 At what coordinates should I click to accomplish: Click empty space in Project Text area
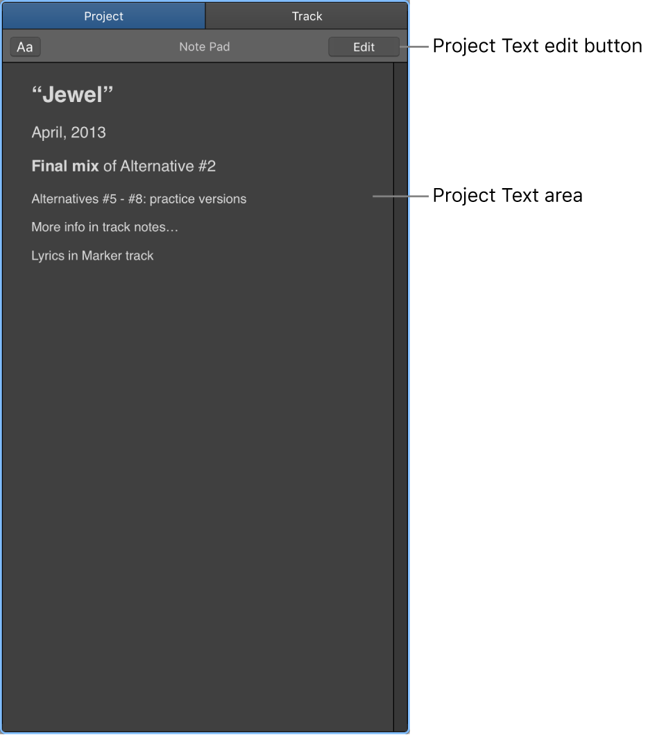[198, 468]
